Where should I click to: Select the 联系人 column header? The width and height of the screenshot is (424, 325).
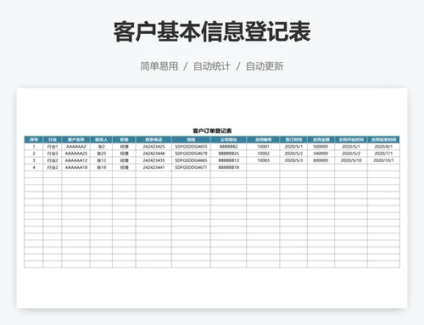(101, 139)
